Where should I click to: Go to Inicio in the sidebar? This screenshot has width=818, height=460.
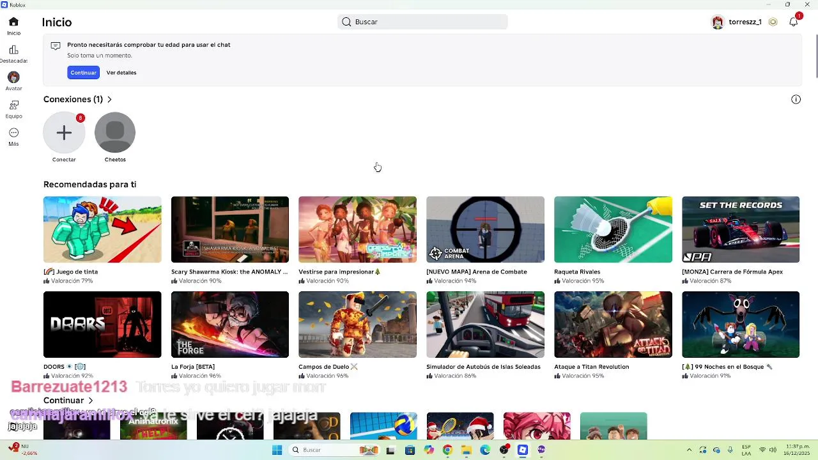(13, 26)
